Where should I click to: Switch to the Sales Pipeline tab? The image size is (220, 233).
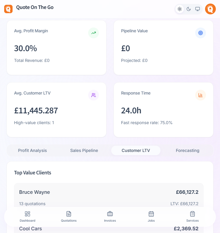click(84, 150)
